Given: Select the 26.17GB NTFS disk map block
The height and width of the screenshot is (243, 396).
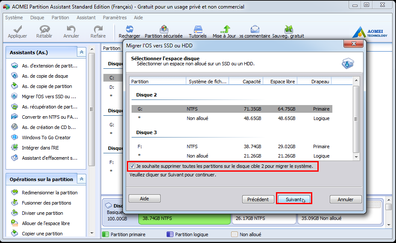Looking at the screenshot, I should coord(264,219).
